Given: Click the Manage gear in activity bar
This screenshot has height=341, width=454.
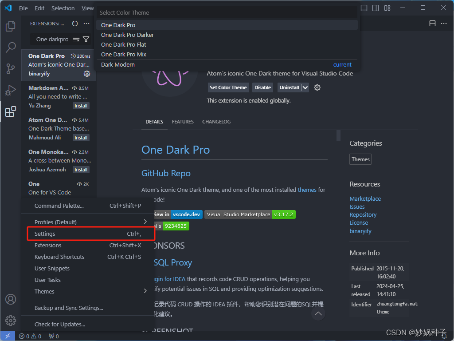Looking at the screenshot, I should tap(11, 321).
